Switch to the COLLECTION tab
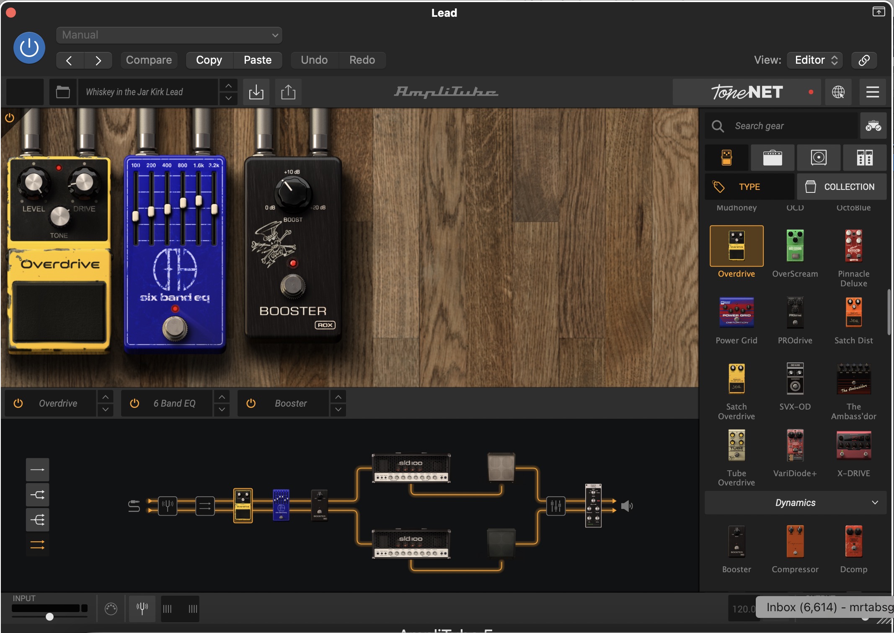The height and width of the screenshot is (633, 894). 842,187
